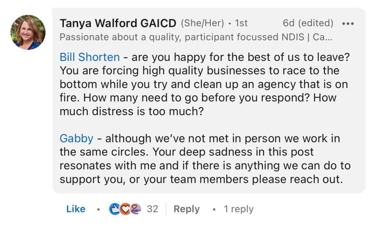376x225 pixels.
Task: Open Tanya Walford's profile photo
Action: point(28,32)
